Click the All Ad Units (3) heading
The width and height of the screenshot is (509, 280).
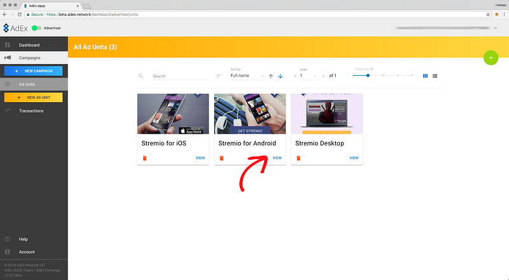click(x=95, y=47)
